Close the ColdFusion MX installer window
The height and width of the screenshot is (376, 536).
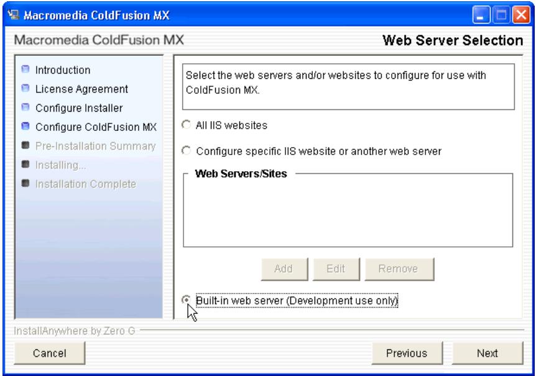click(521, 15)
